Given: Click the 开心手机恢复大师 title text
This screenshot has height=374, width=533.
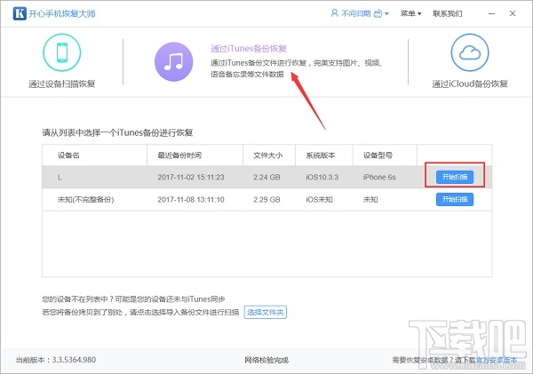Looking at the screenshot, I should 62,13.
